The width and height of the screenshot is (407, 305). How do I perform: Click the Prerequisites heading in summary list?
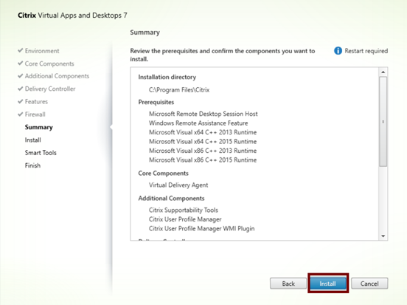(x=156, y=102)
